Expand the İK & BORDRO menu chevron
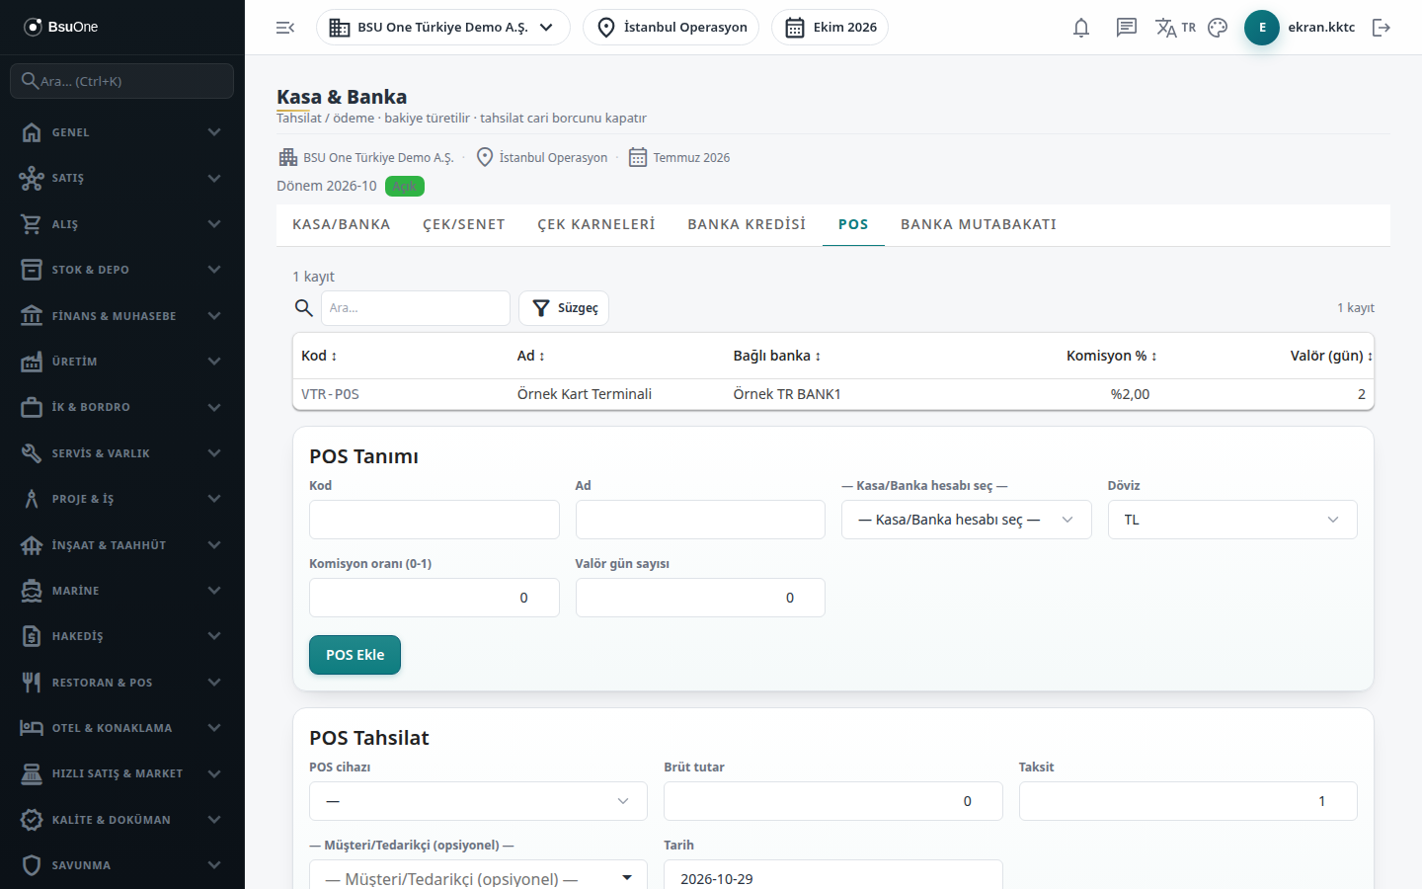1422x889 pixels. point(214,407)
